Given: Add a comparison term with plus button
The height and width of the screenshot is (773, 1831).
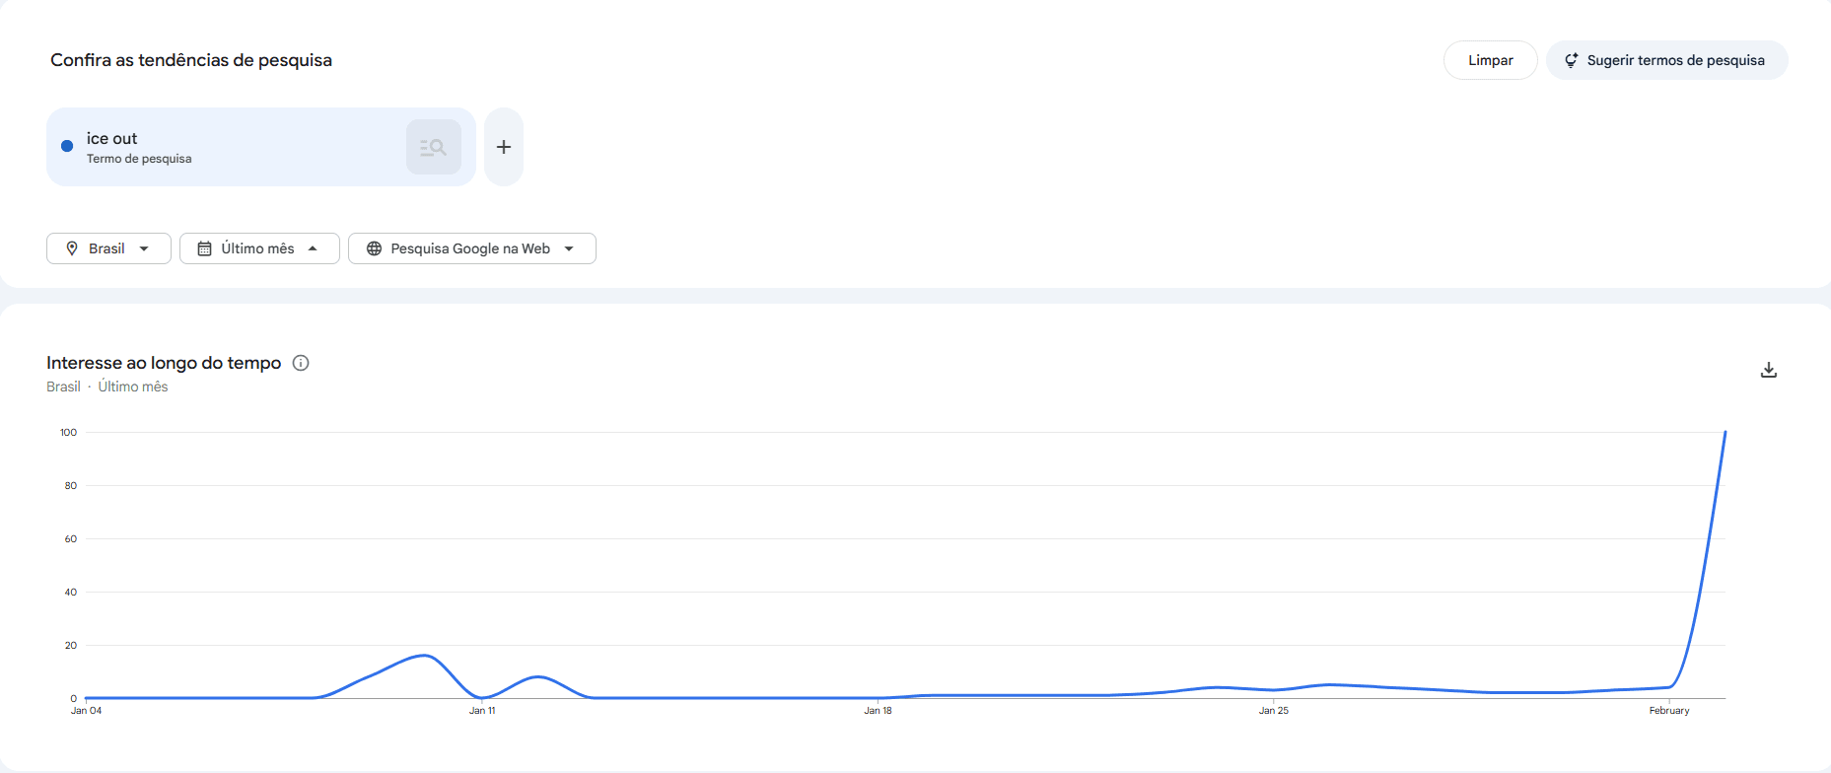Looking at the screenshot, I should pos(504,147).
